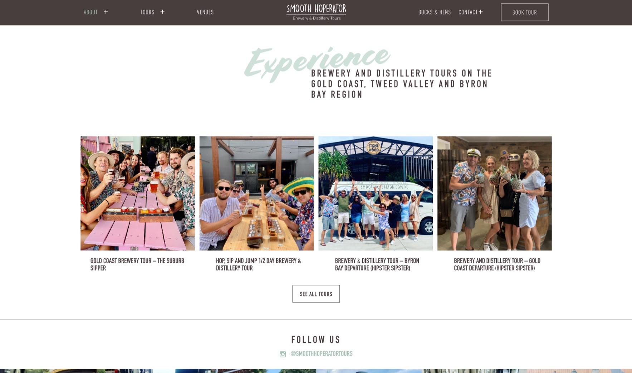
Task: Open the captain hat group photo
Action: (x=494, y=193)
